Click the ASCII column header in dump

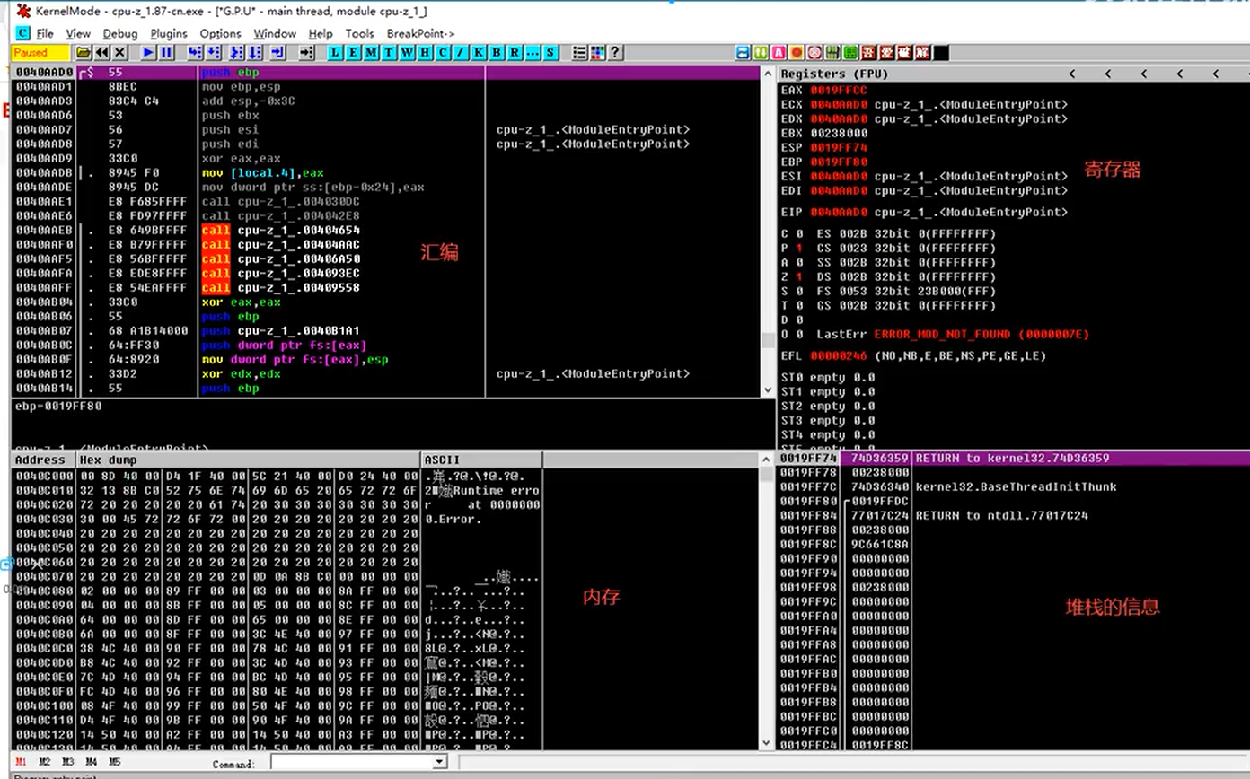pos(482,460)
